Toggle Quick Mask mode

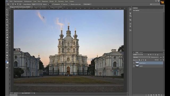click(7, 65)
